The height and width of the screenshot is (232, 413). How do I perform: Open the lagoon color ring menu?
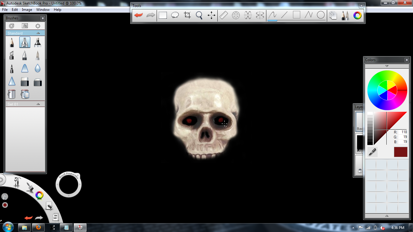(39, 195)
